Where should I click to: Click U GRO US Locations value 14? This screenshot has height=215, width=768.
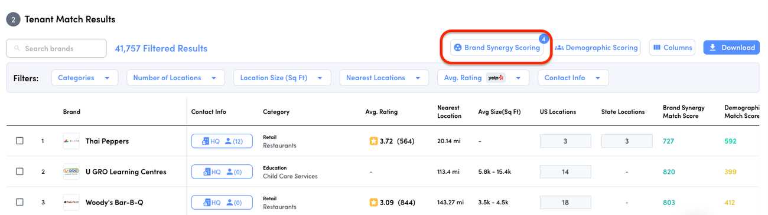565,172
